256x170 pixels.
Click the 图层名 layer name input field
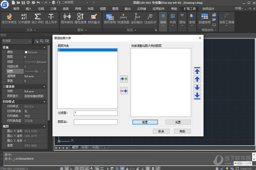point(96,122)
